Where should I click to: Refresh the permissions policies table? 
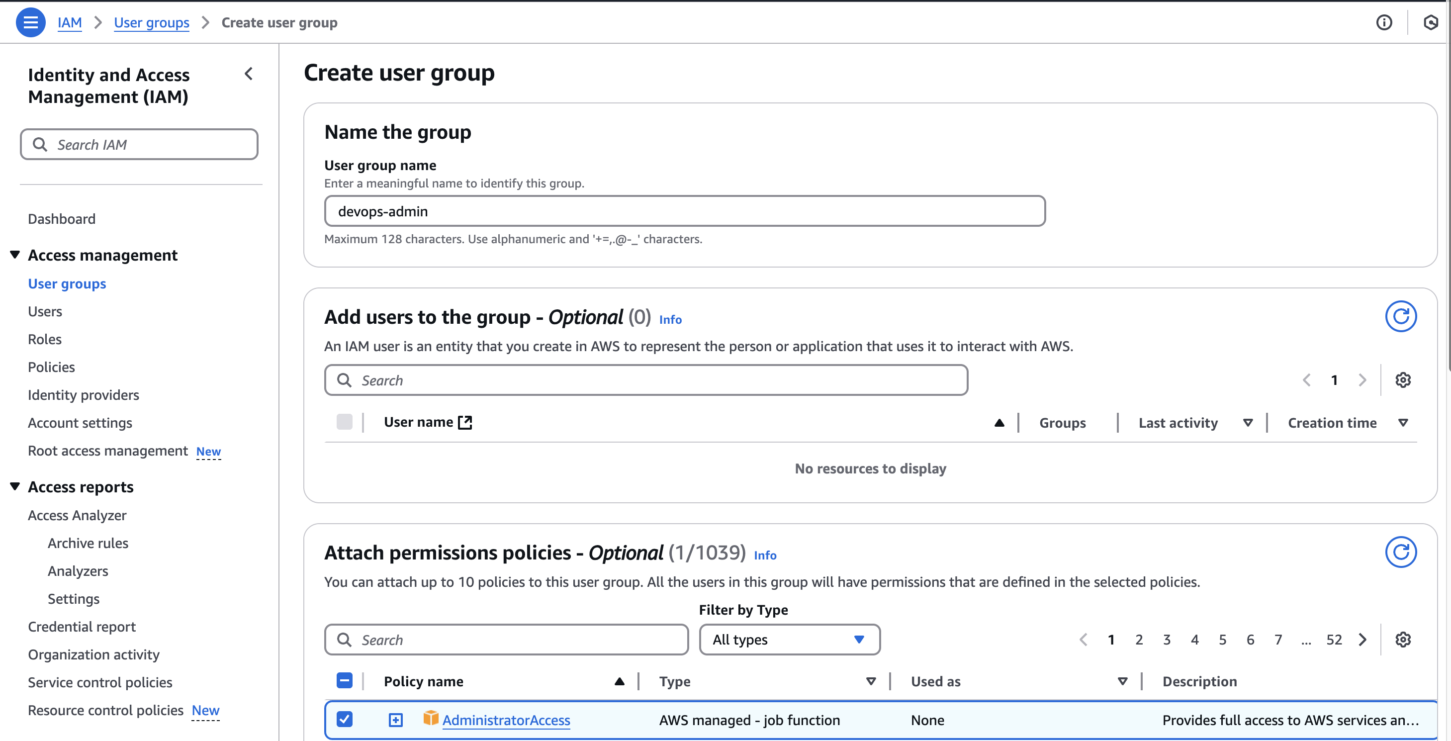tap(1402, 552)
